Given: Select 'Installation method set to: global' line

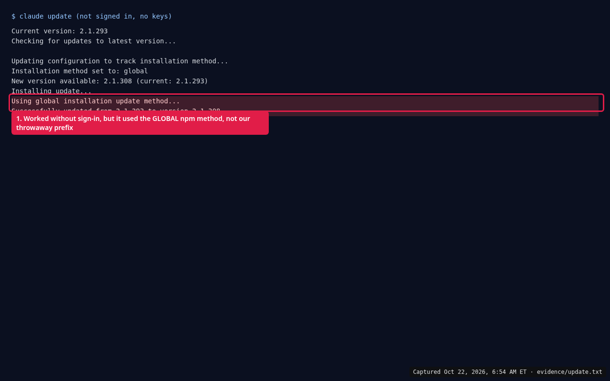Looking at the screenshot, I should (80, 71).
